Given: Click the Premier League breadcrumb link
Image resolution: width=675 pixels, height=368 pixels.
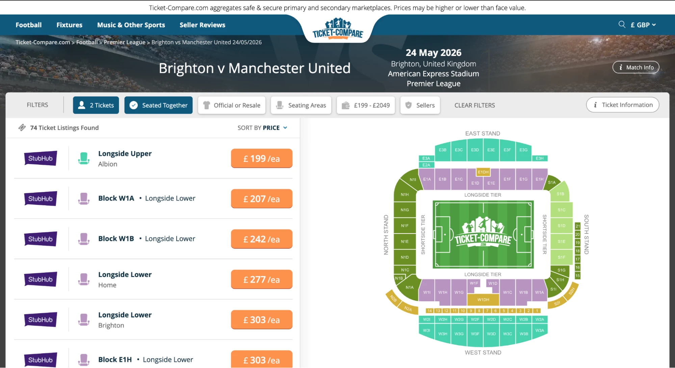Looking at the screenshot, I should coord(124,42).
